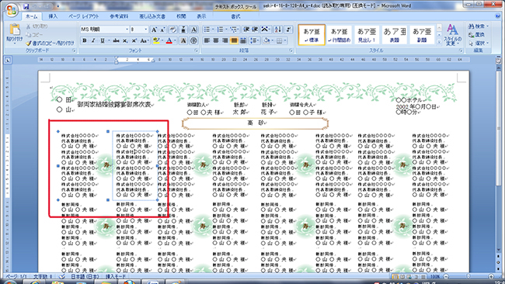Switch to 表示 ribbon tab

201,16
